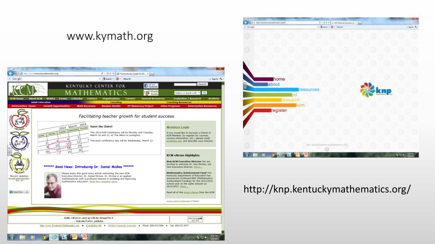Screen dimensions: 435x244
Task: Click the sitemeter counter badge in KCM footer
Action: click(x=195, y=219)
